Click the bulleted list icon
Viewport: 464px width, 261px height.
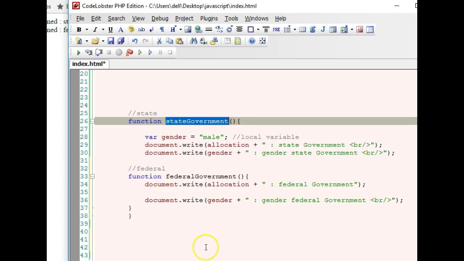[x=287, y=30]
